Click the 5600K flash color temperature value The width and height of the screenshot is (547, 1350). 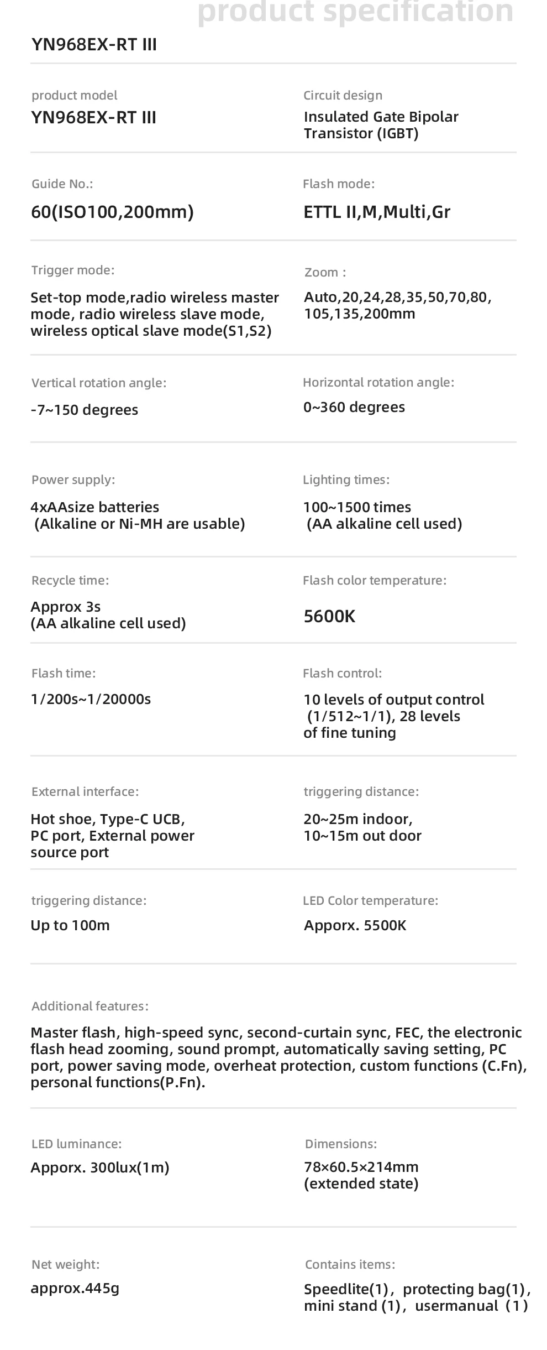point(329,616)
